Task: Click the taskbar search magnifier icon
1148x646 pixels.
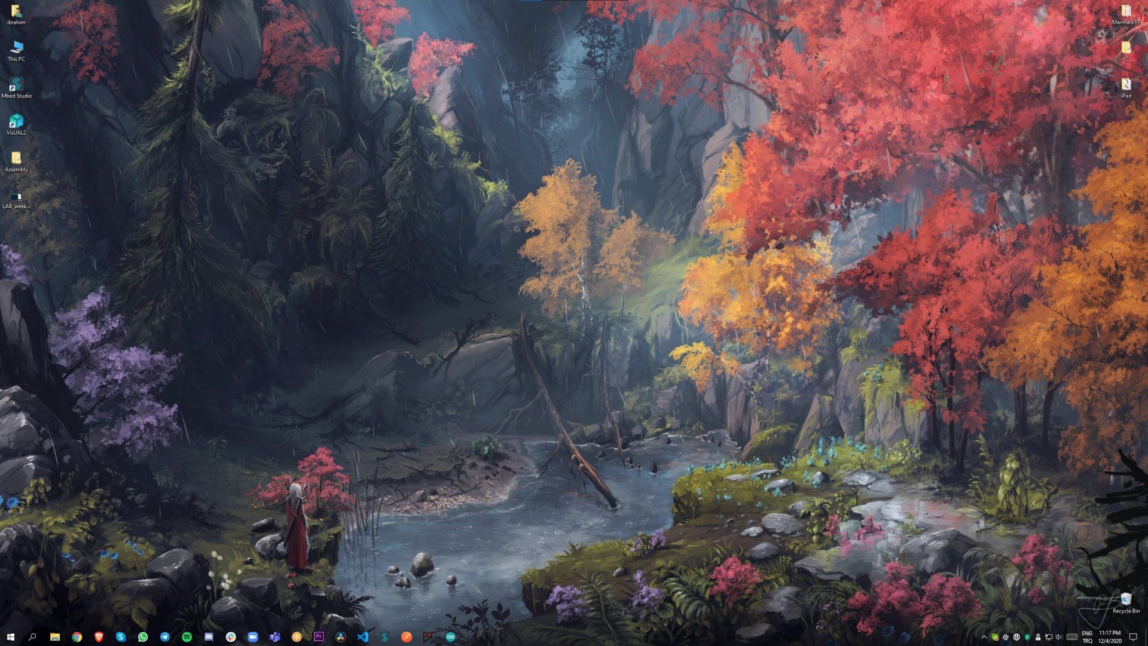Action: [x=32, y=637]
